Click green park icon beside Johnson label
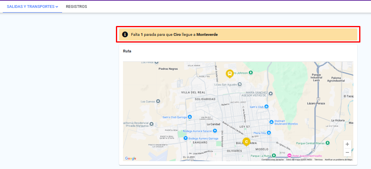The height and width of the screenshot is (169, 371). point(251,72)
